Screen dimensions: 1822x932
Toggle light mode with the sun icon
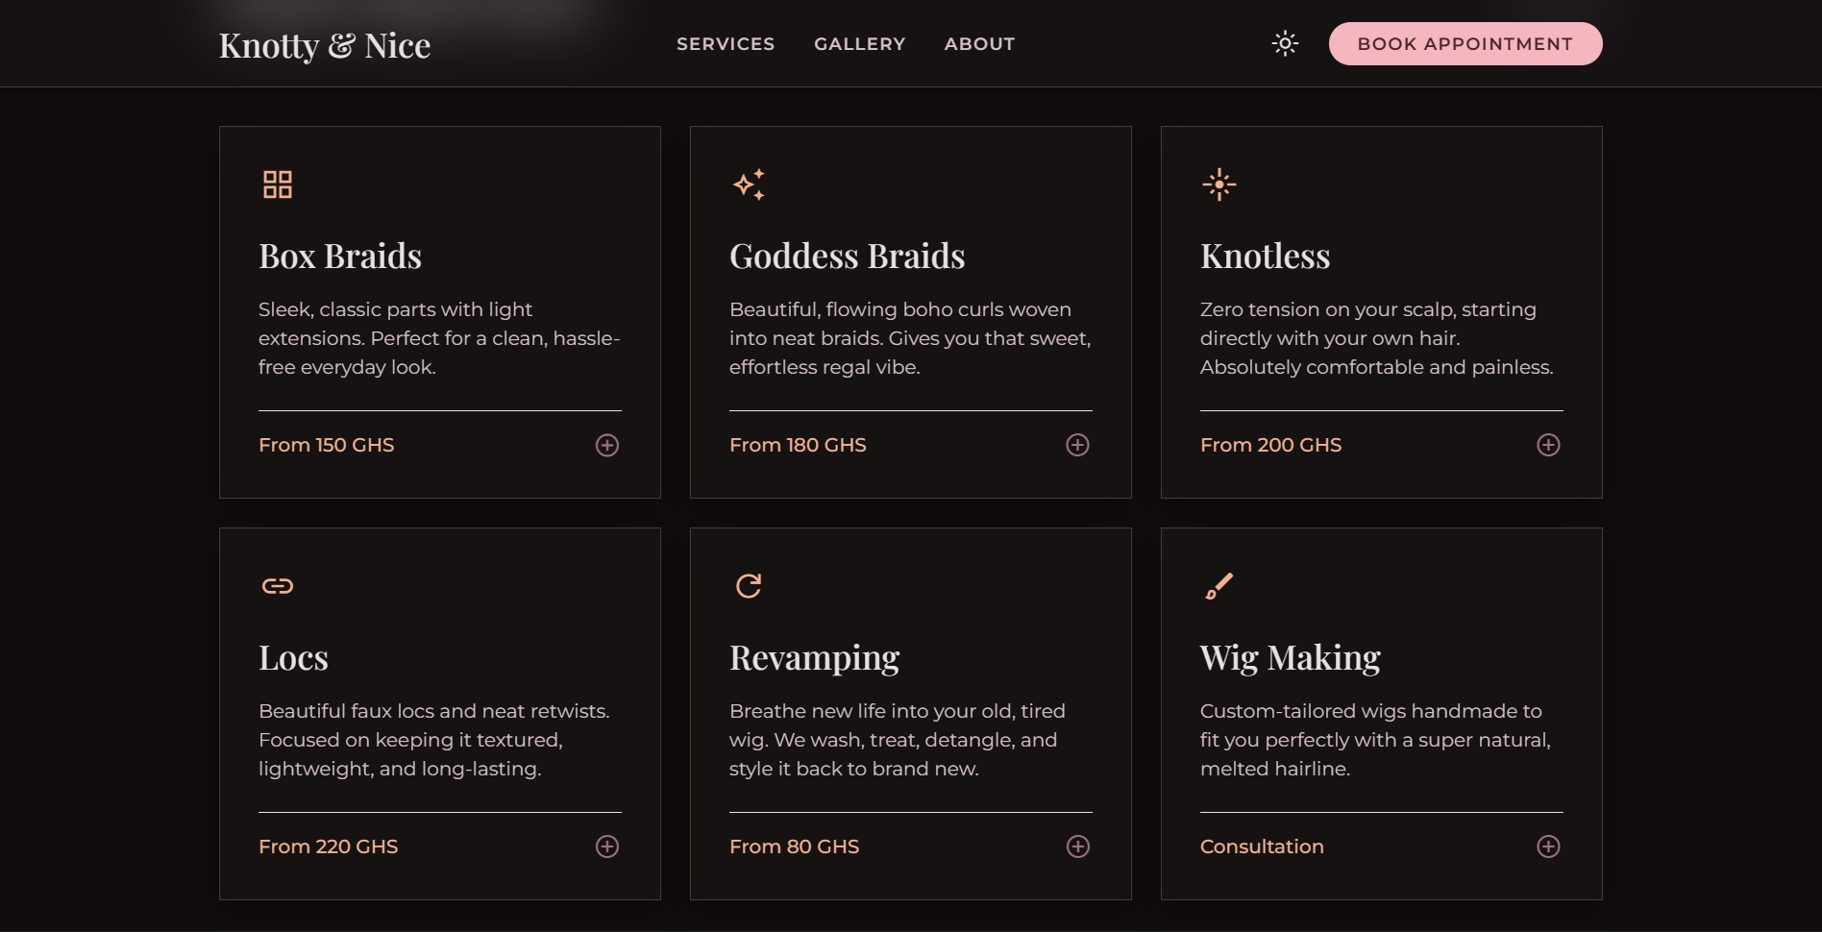[1285, 43]
